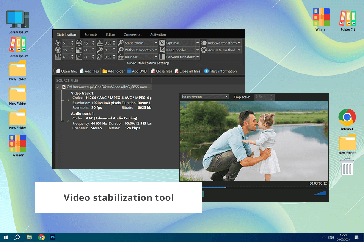Click the camera shake icon beside value 5
Screen dimensions: 364x242
pyautogui.click(x=58, y=43)
